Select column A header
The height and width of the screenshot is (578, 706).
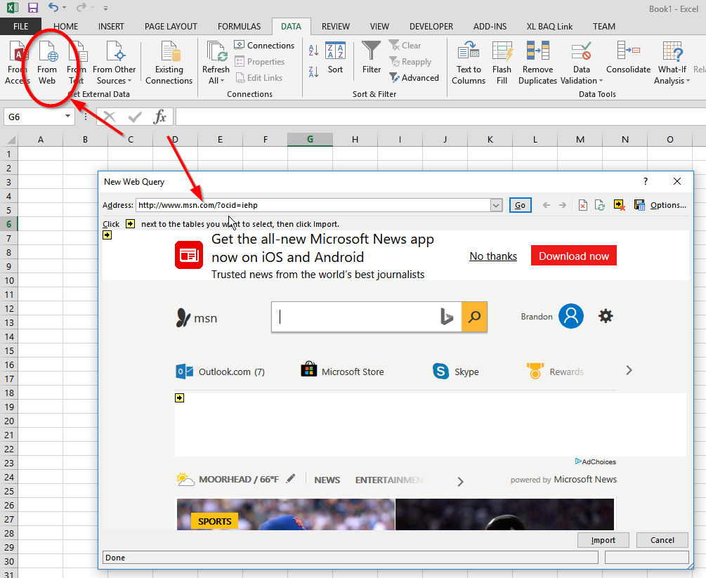pyautogui.click(x=41, y=140)
